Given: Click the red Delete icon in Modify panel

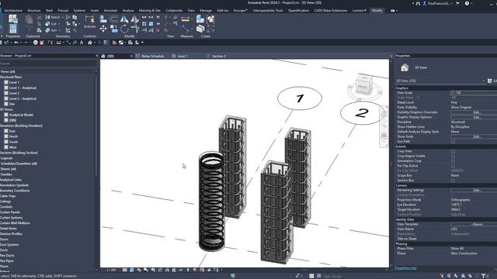Looking at the screenshot, I should click(x=158, y=30).
